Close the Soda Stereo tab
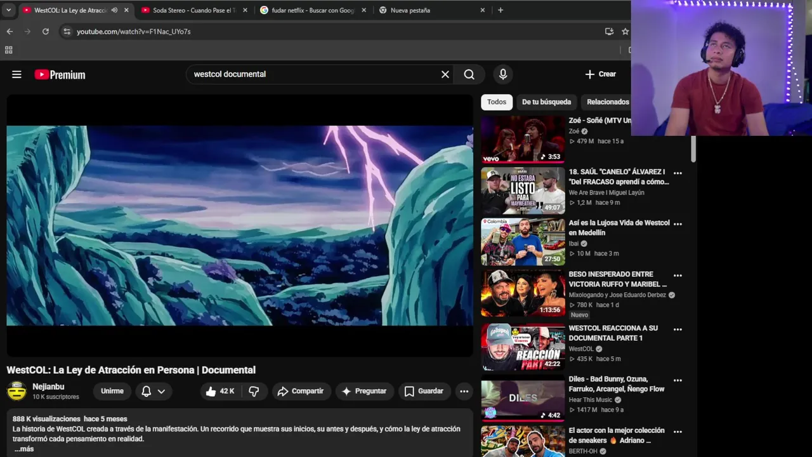The height and width of the screenshot is (457, 812). [x=245, y=10]
